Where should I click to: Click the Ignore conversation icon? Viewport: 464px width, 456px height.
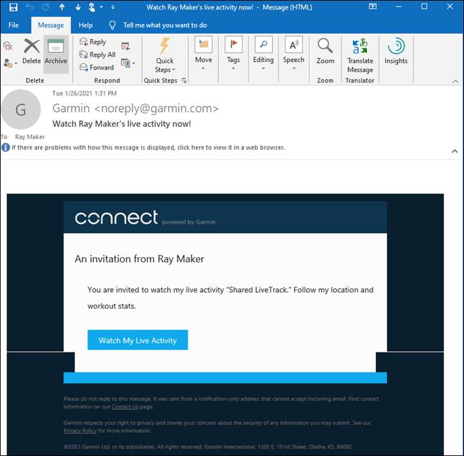pyautogui.click(x=8, y=46)
